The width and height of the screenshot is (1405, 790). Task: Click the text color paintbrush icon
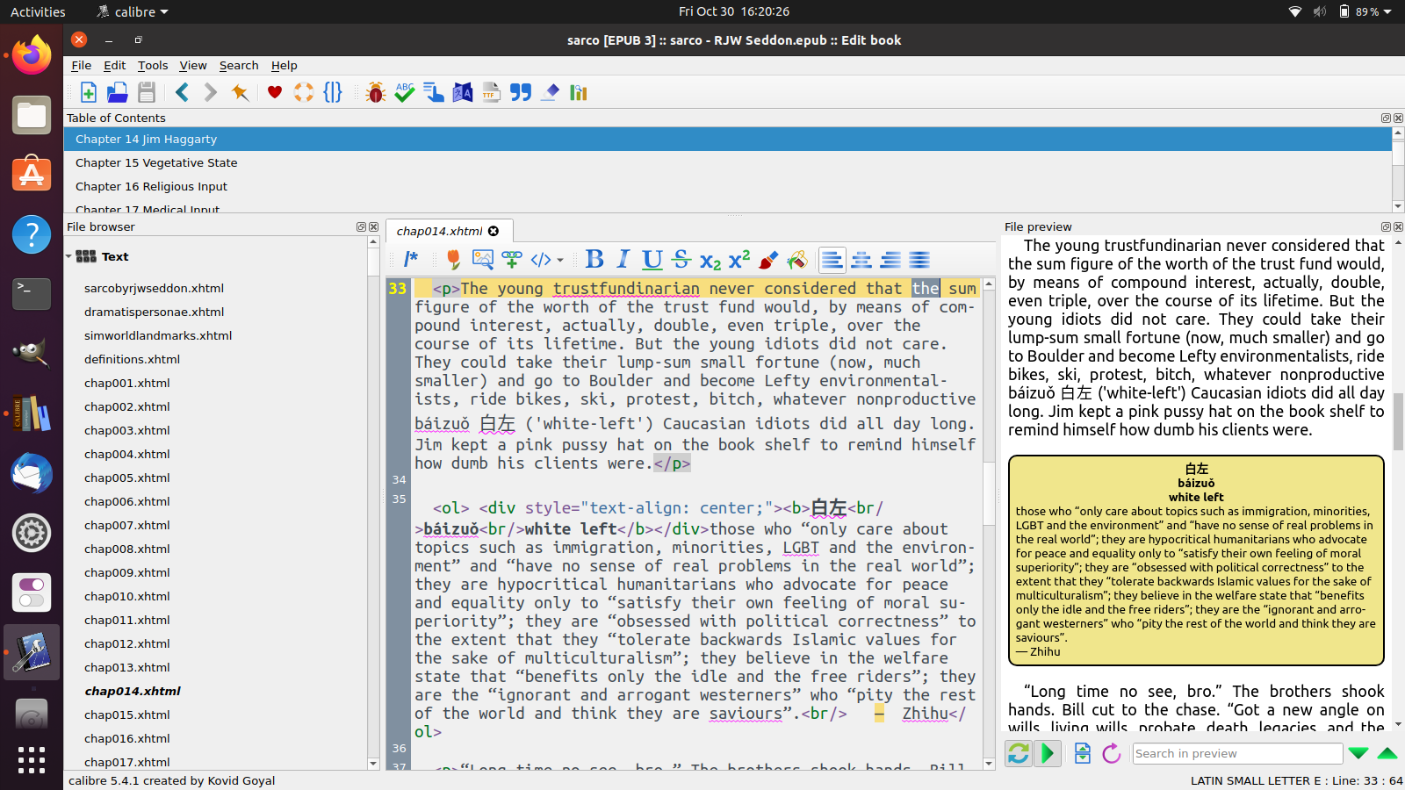tap(768, 259)
